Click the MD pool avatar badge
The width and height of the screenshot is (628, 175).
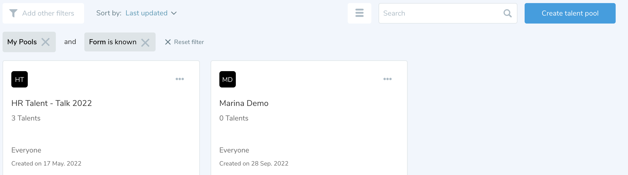tap(227, 79)
